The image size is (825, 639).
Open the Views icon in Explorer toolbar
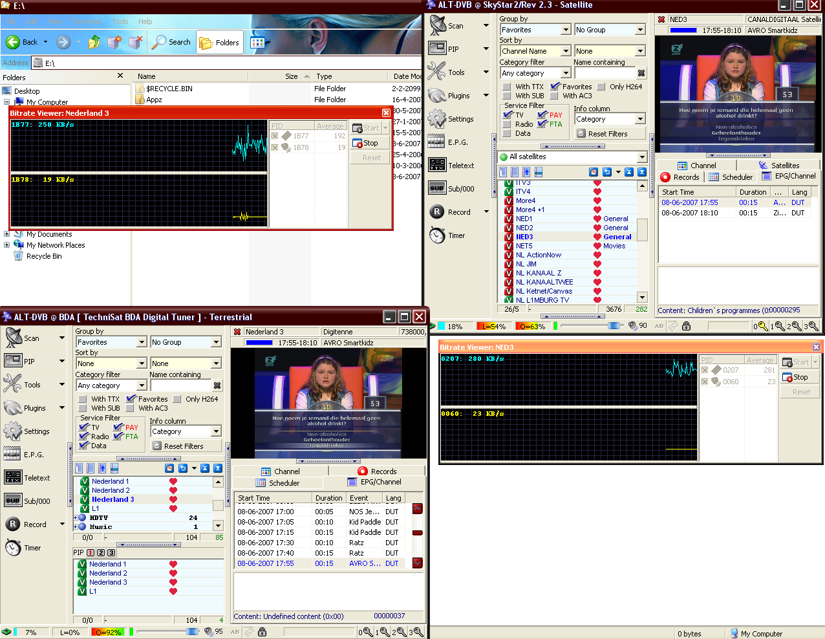[257, 43]
